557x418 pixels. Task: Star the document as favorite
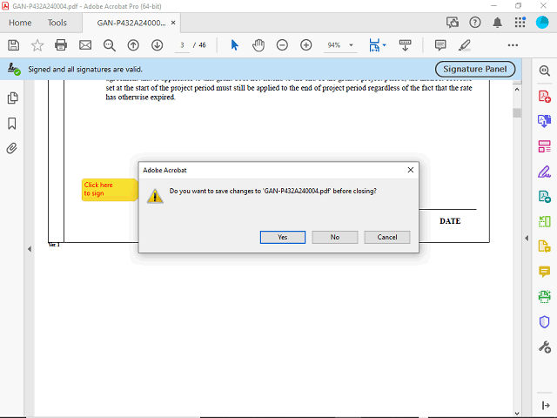pyautogui.click(x=37, y=45)
